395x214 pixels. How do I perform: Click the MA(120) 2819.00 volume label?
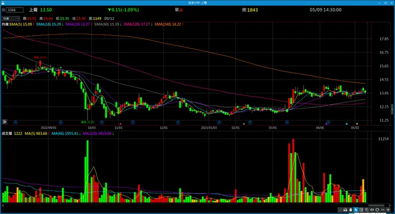coord(97,133)
